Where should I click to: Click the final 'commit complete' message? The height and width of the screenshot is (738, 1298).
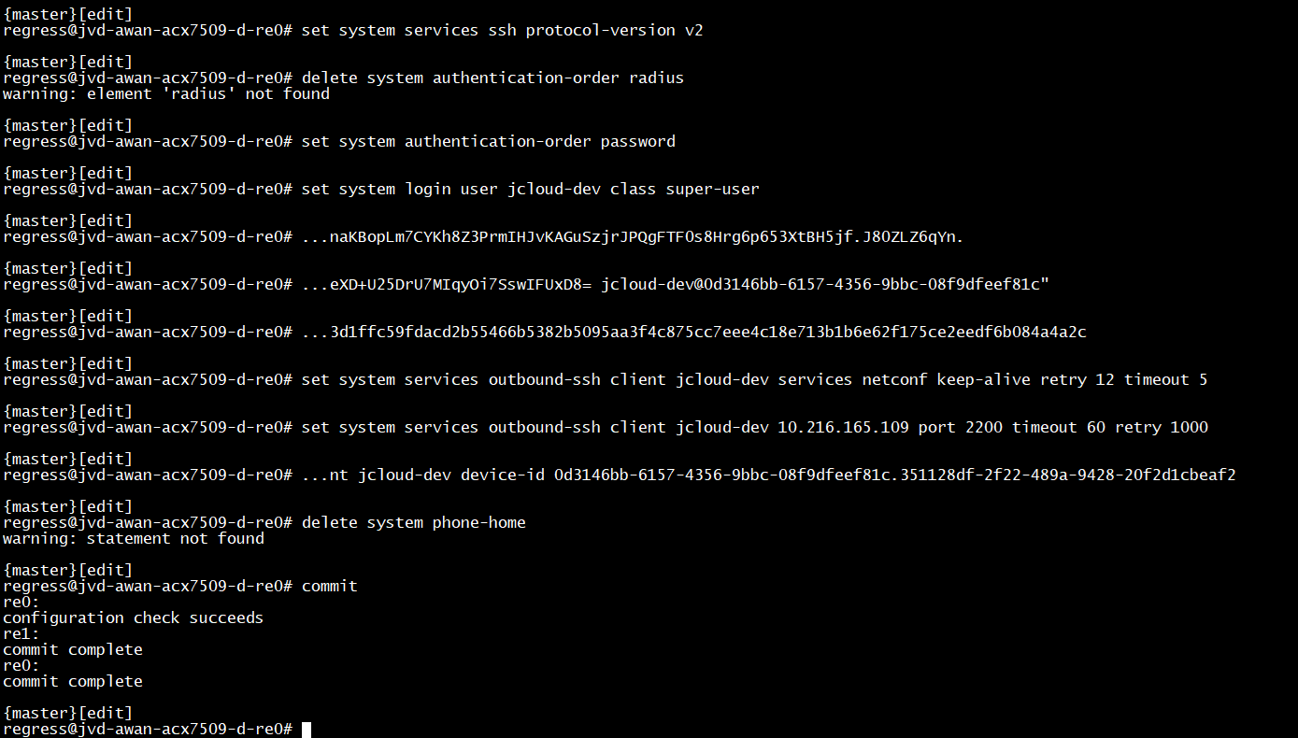point(73,681)
